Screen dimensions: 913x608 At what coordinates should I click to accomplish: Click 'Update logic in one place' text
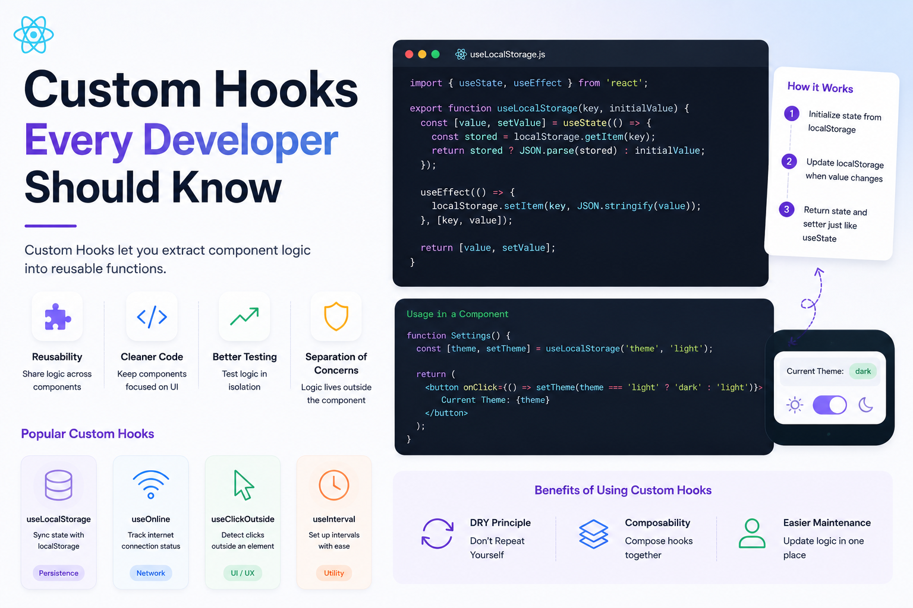pos(823,548)
